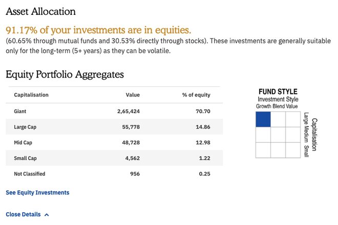Select the Large Value style box cell
The height and width of the screenshot is (225, 338).
pyautogui.click(x=293, y=119)
